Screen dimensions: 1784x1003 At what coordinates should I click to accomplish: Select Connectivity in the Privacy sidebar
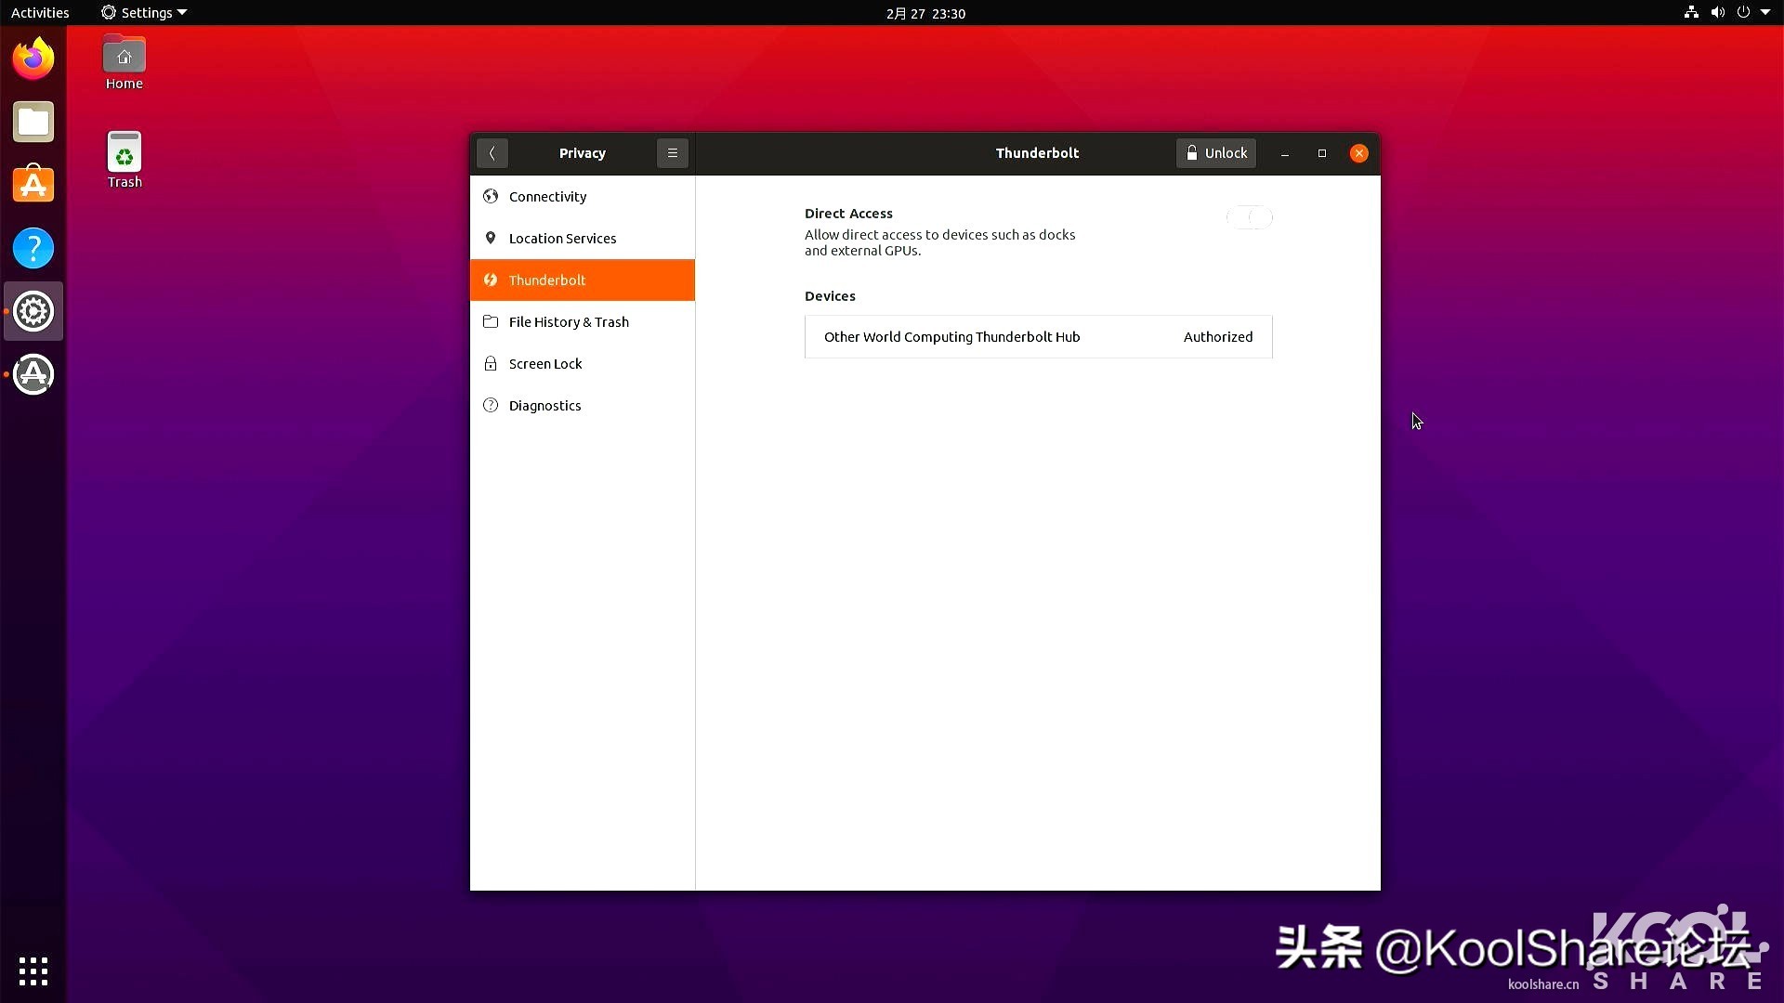(x=546, y=196)
